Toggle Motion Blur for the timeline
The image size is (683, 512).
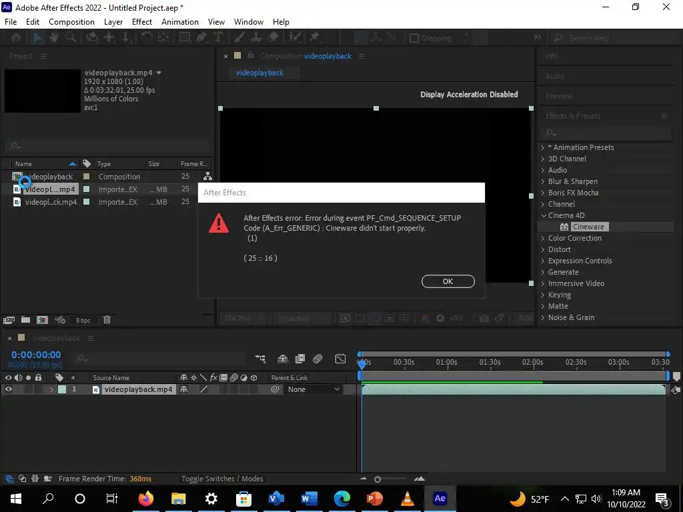click(317, 358)
